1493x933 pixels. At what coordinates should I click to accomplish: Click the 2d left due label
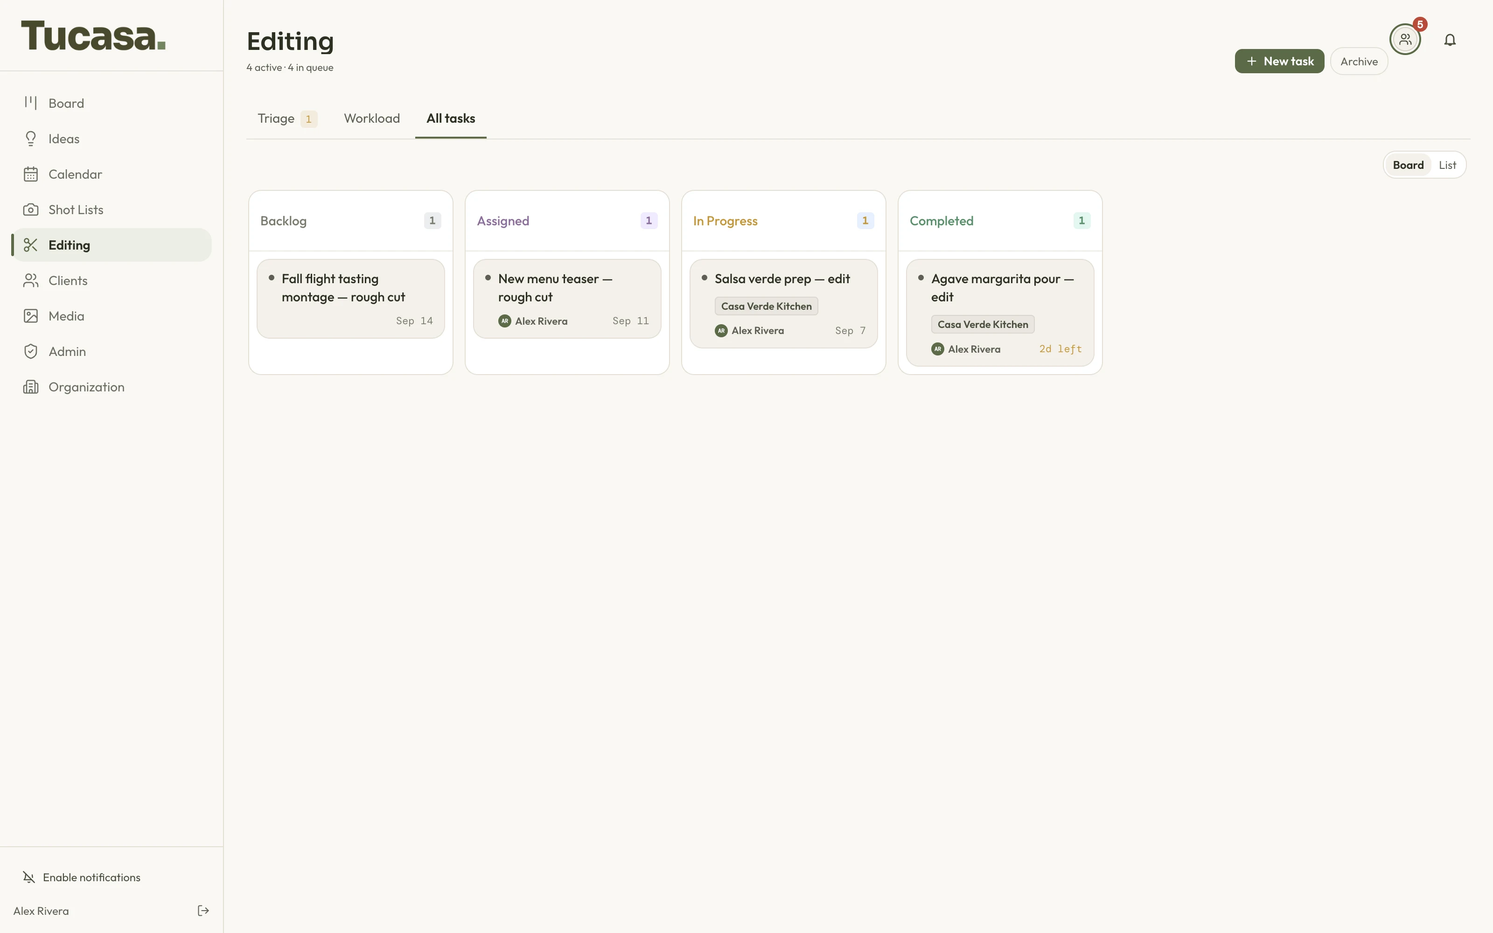(1060, 349)
